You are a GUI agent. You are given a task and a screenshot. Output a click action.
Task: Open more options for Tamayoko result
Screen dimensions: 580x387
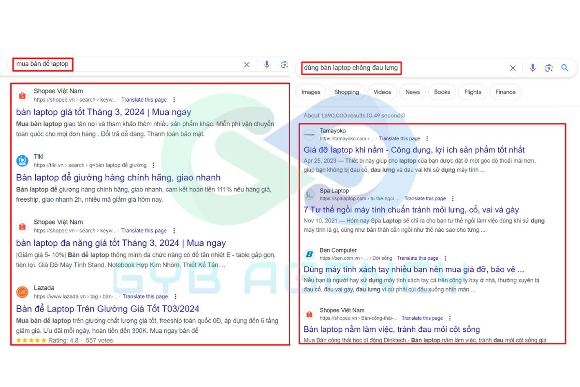(427, 139)
